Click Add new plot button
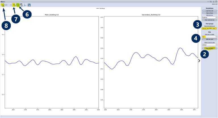 209,39
